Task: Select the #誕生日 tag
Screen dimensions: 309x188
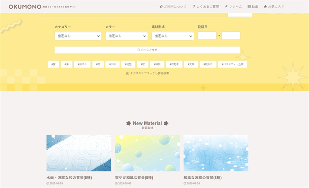Action: tap(207, 64)
